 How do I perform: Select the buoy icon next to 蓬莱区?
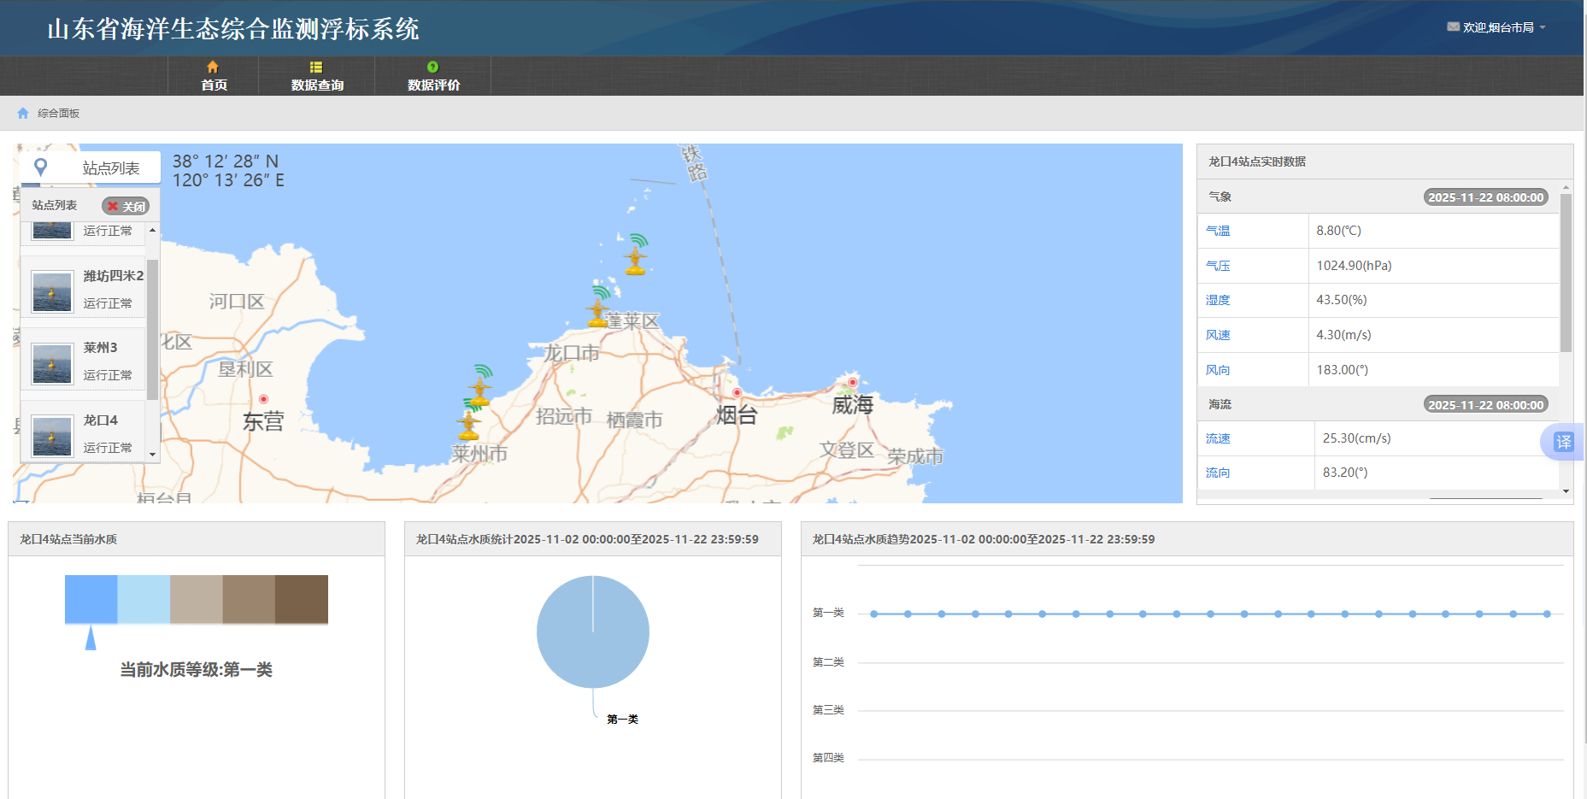[x=598, y=308]
